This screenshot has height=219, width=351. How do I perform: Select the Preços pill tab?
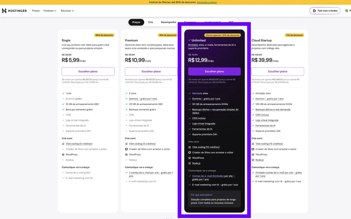coord(136,22)
